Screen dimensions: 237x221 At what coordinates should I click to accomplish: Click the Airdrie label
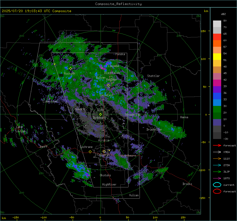click(x=104, y=140)
